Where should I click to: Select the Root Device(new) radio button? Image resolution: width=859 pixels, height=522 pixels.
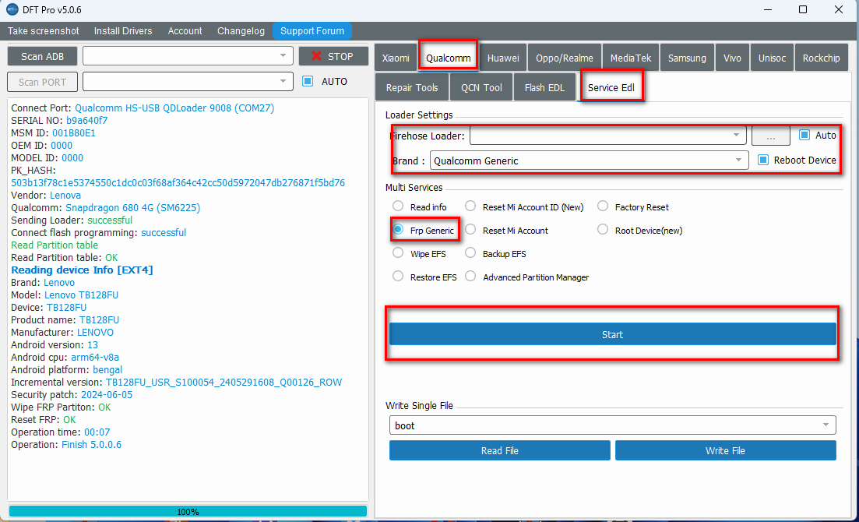coord(603,230)
